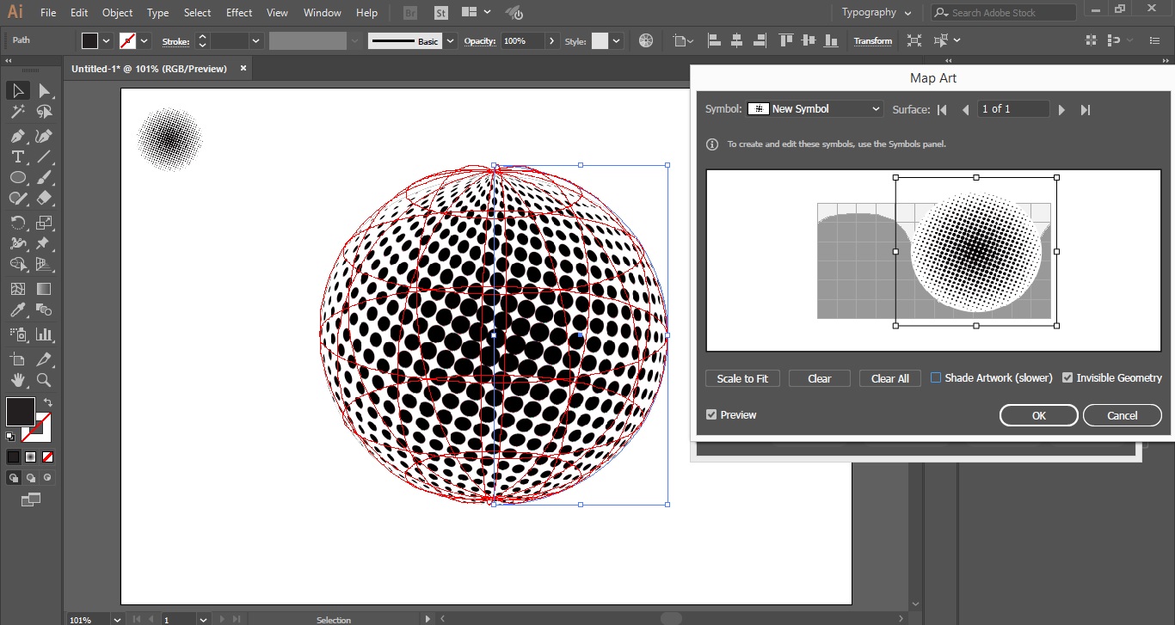
Task: Select the Width (warp) tool
Action: tap(17, 243)
